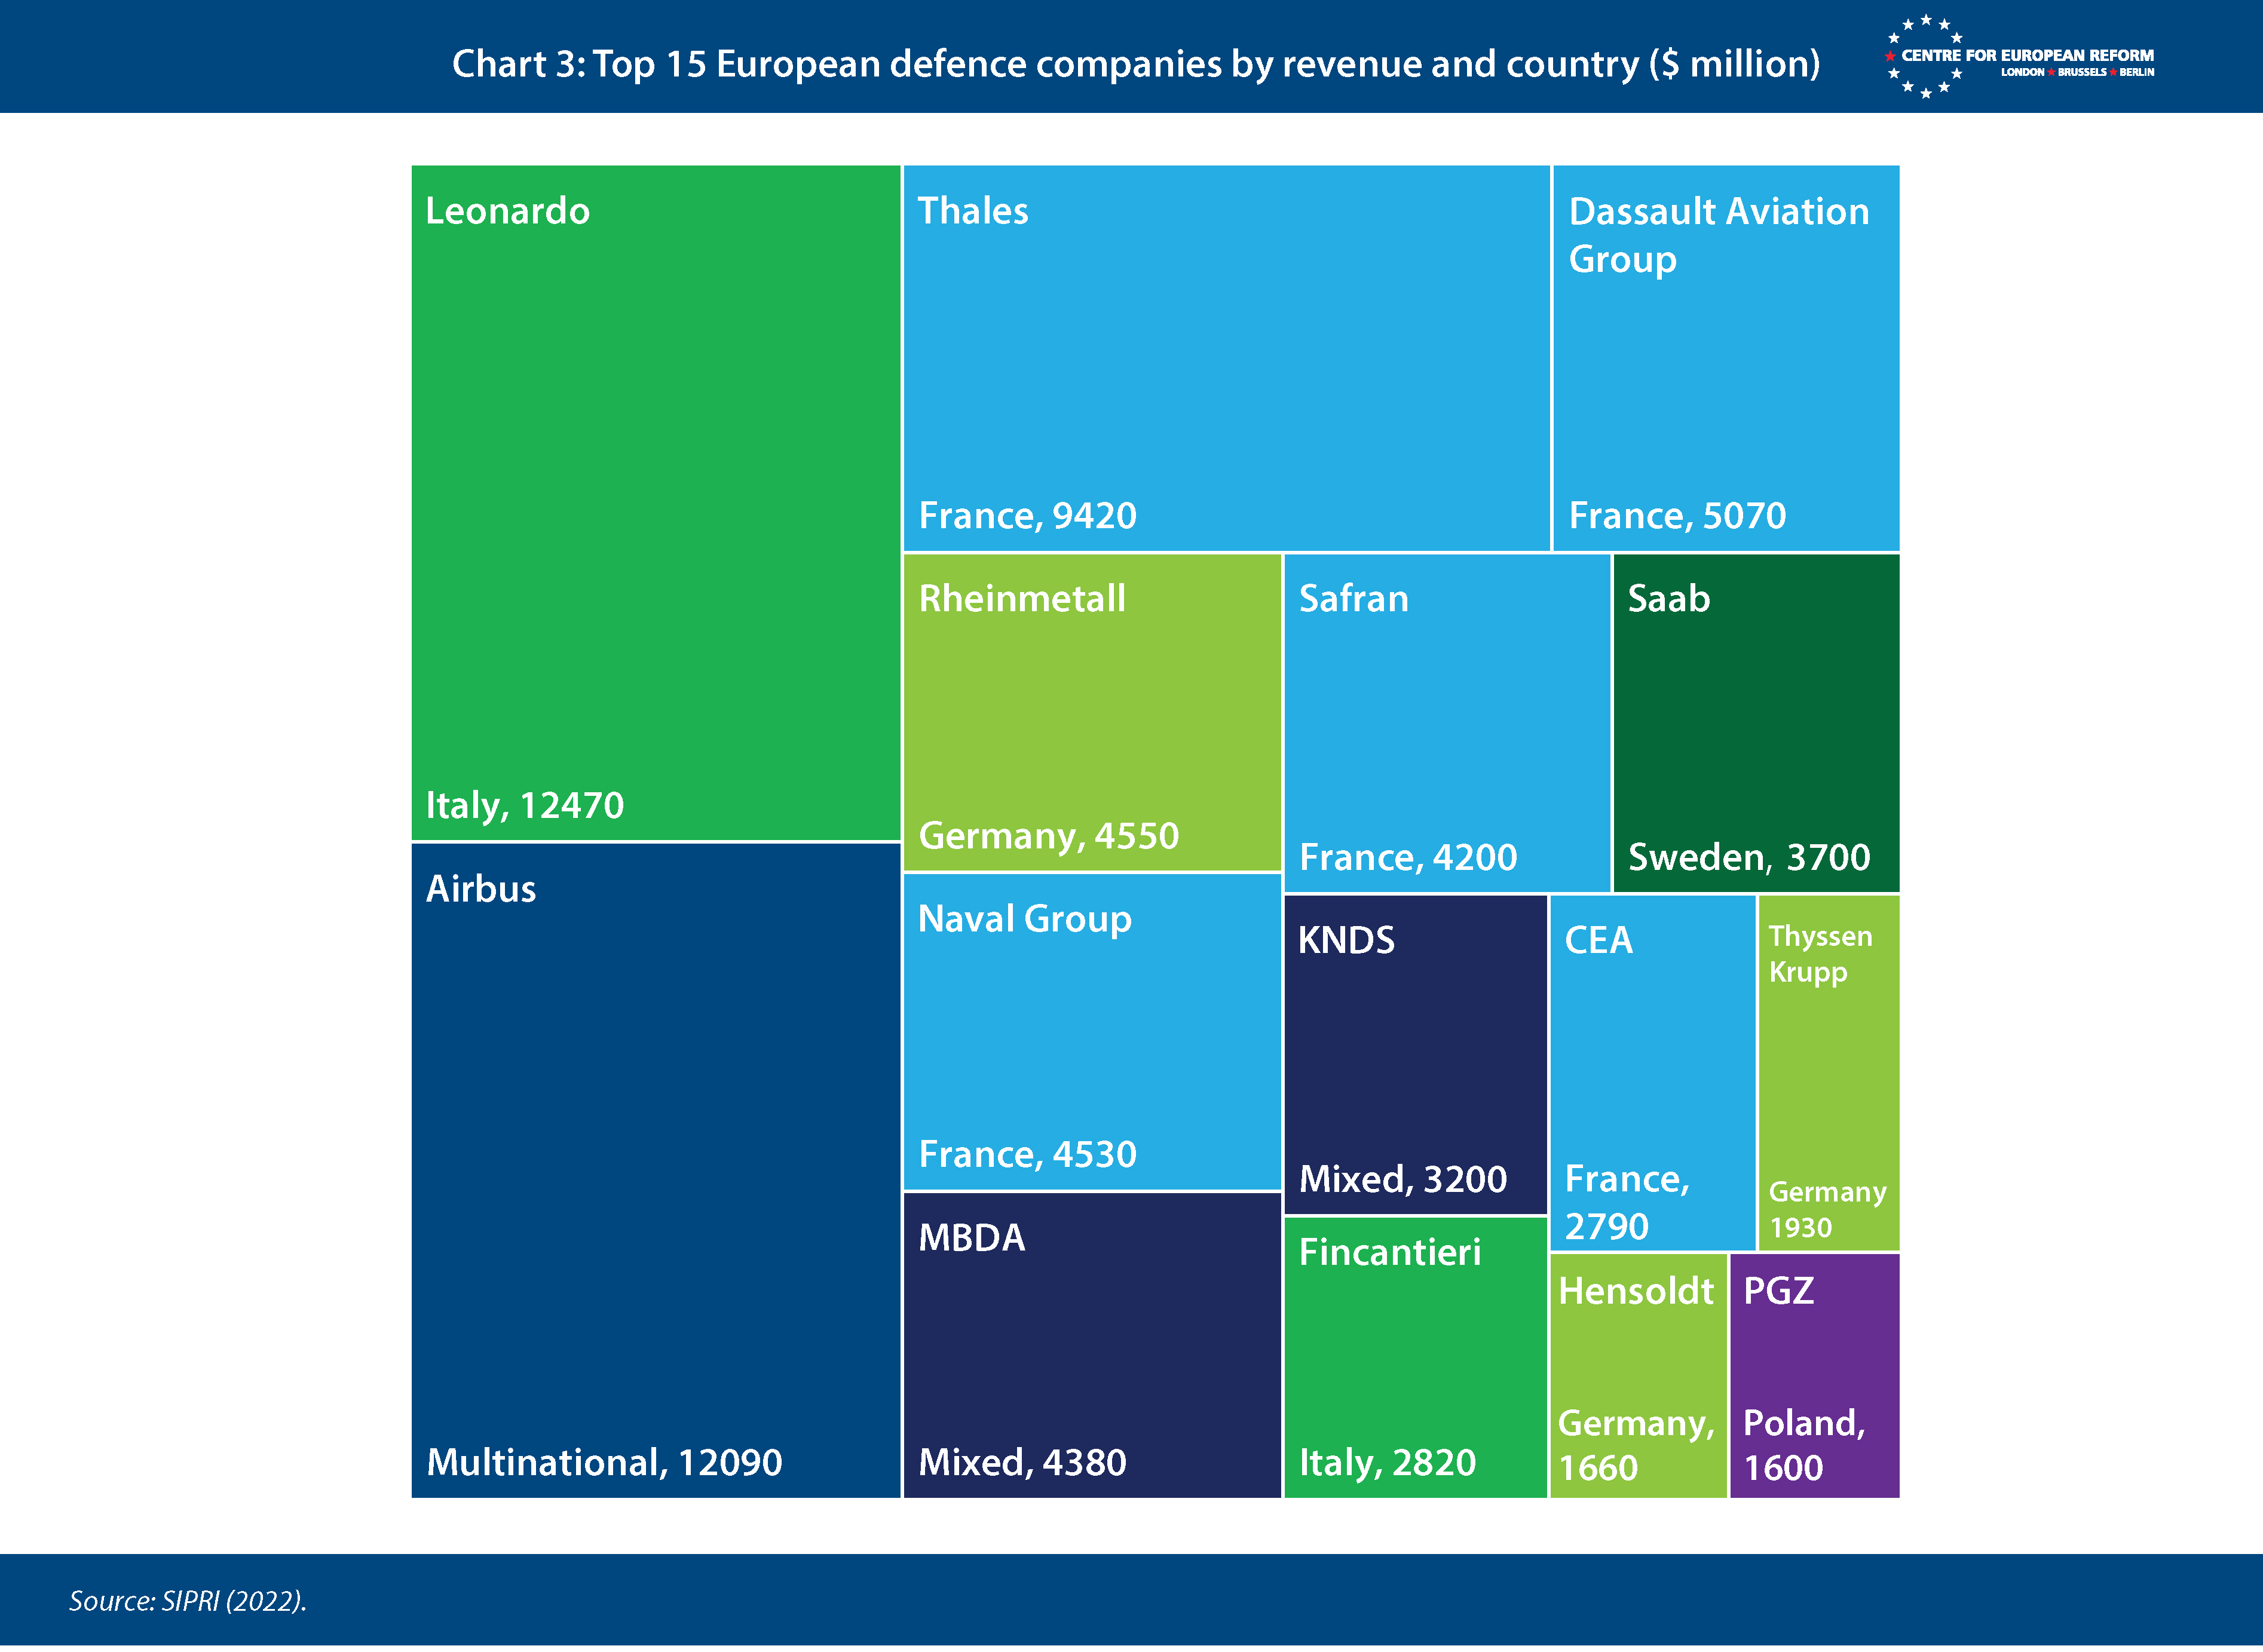Click 'France, 5070' value label
The width and height of the screenshot is (2263, 1652).
point(1677,516)
